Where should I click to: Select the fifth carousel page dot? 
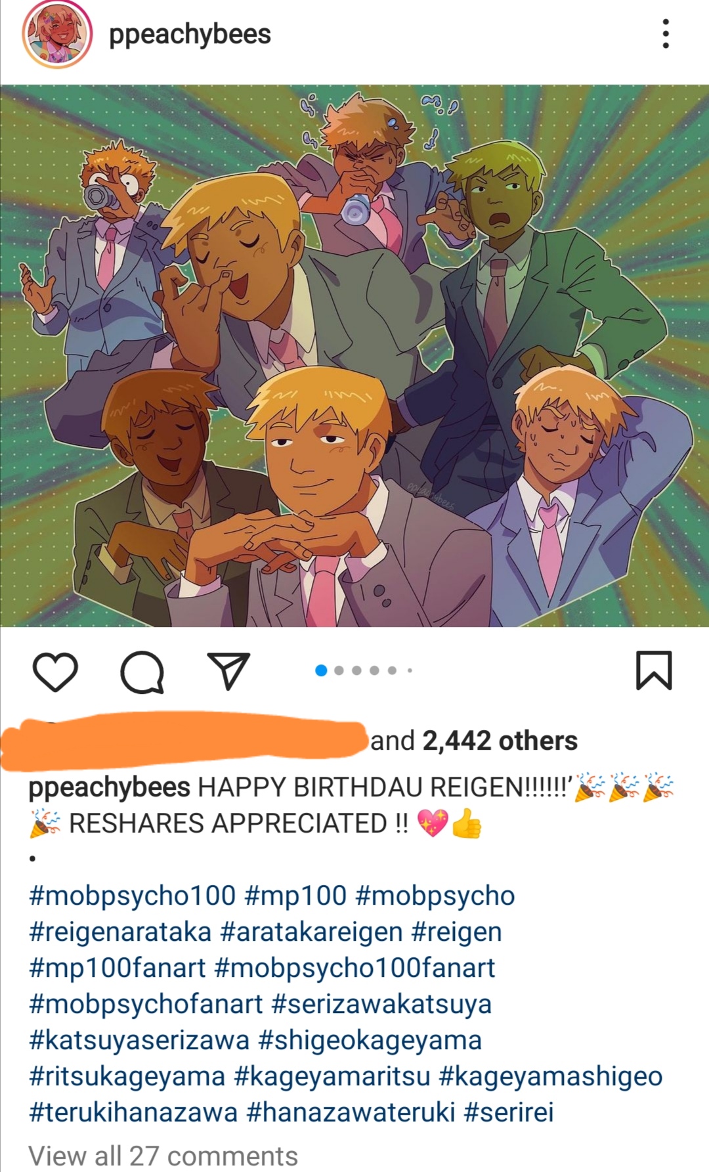(x=392, y=670)
